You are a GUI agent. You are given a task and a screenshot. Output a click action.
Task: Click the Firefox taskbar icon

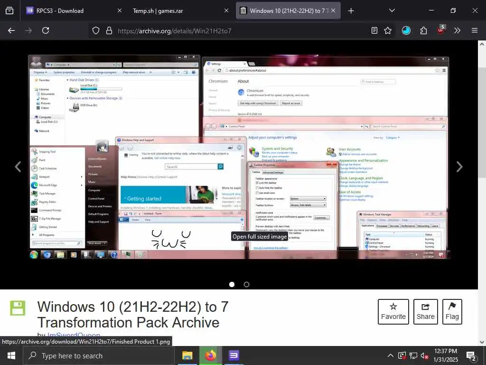210,355
